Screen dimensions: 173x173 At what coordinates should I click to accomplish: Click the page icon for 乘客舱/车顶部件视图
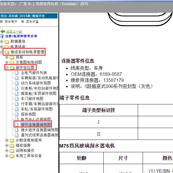coord(17,94)
